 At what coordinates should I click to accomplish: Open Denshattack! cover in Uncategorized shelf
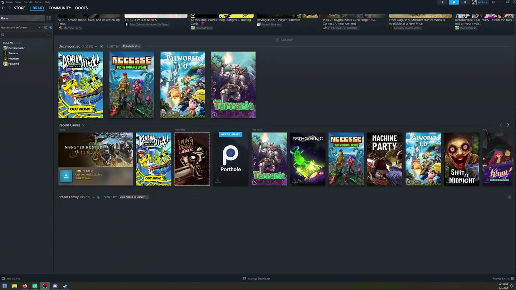[81, 85]
